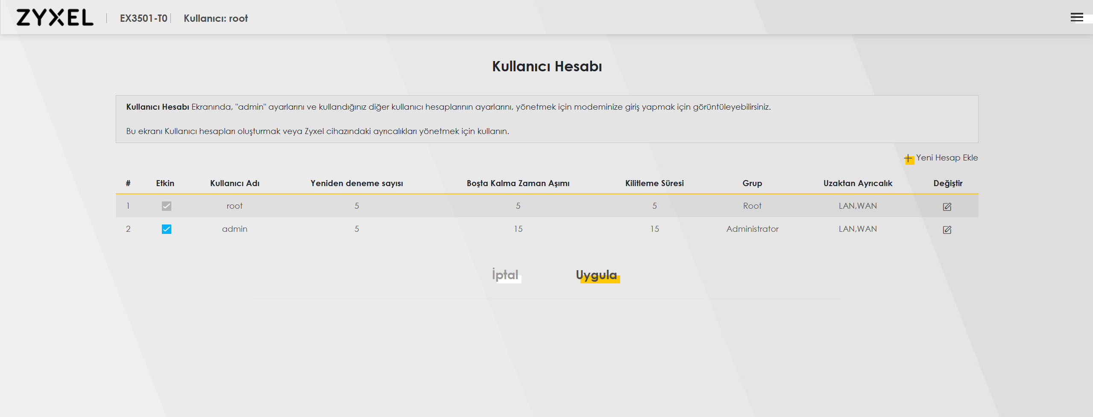Open the hamburger menu in the header

[x=1076, y=17]
